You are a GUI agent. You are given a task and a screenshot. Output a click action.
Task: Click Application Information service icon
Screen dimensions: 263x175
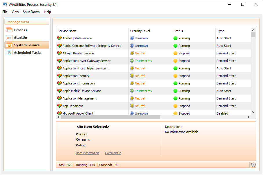[59, 83]
